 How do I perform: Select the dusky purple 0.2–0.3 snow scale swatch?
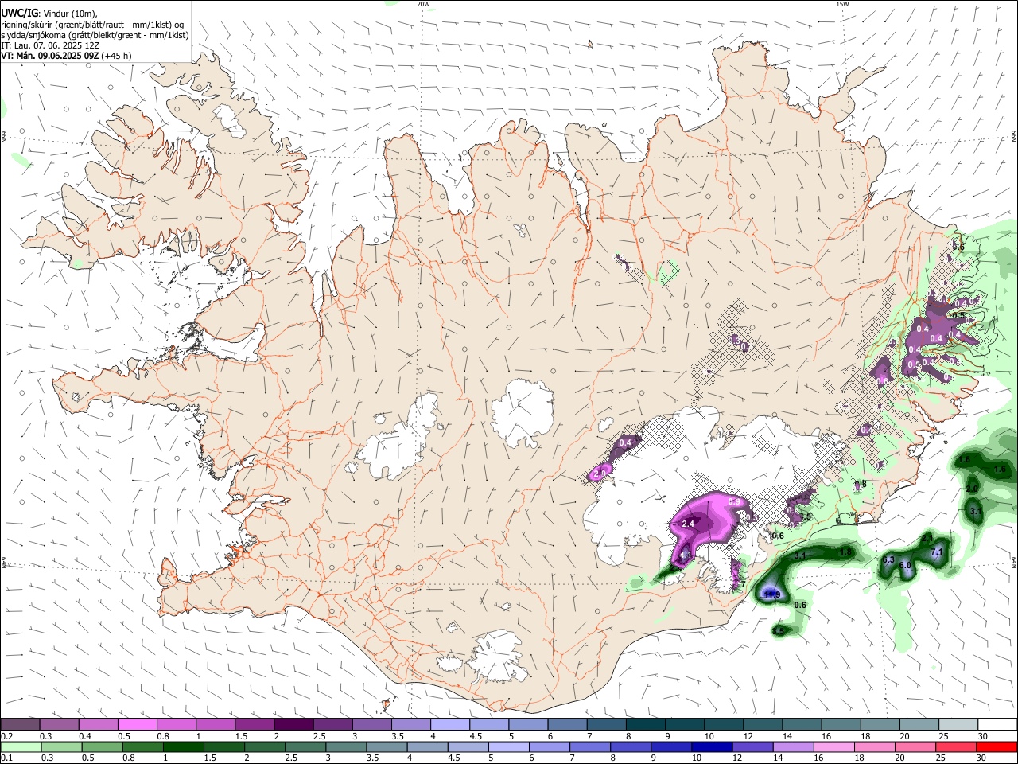[20, 725]
